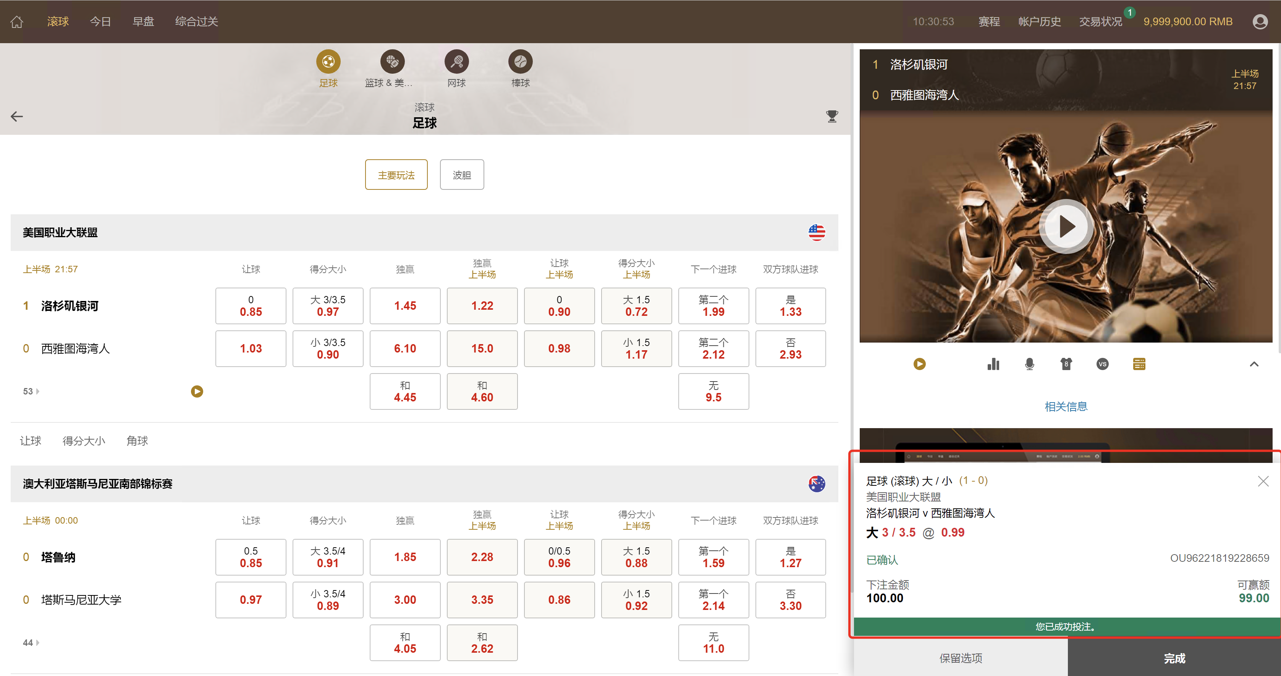Switch to the 波胆 betting mode
Screen dimensions: 1281x676
(x=461, y=175)
